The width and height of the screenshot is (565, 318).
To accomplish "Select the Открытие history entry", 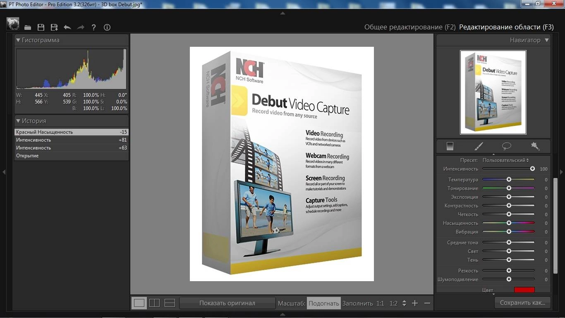I will tap(72, 156).
